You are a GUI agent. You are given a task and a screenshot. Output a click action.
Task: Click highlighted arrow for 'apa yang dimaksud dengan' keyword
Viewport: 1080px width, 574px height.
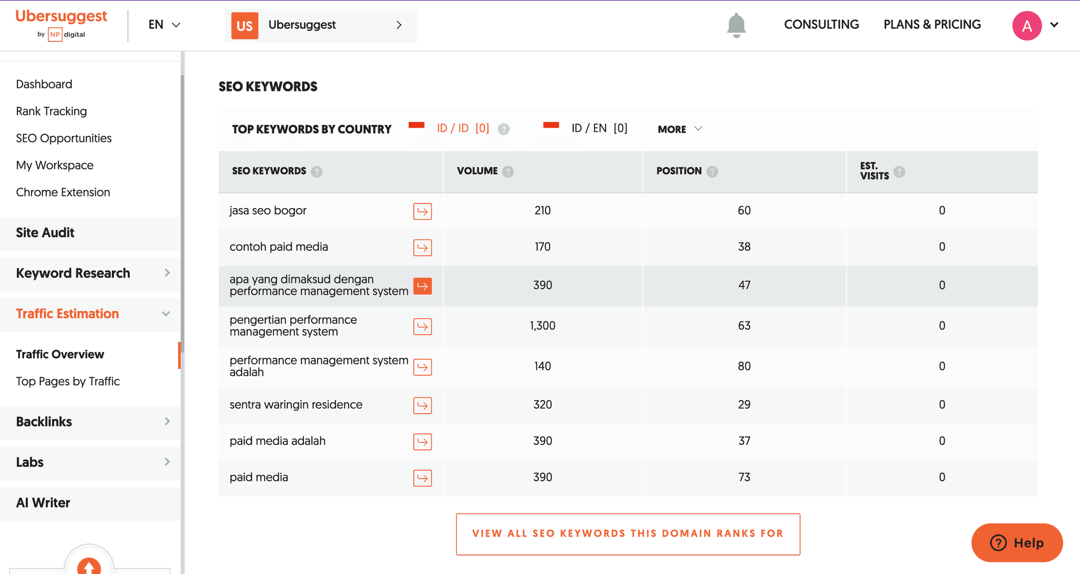tap(423, 286)
